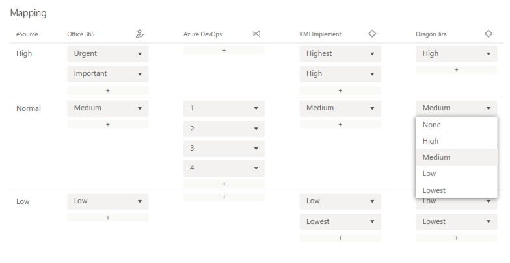Open the Urgent dropdown under Office 365
Image resolution: width=510 pixels, height=263 pixels.
[x=108, y=54]
